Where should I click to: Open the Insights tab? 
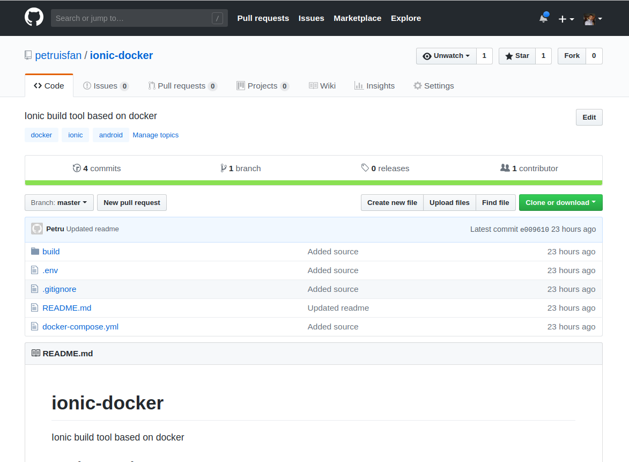[x=375, y=86]
